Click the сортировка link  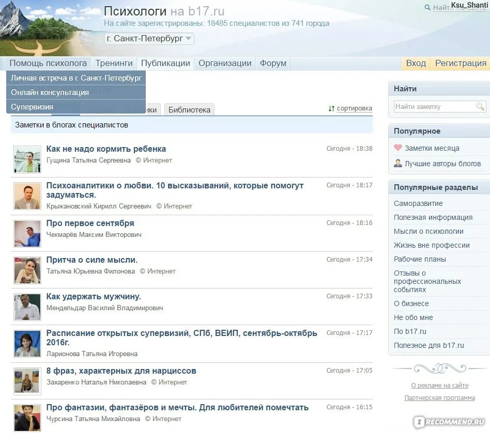[x=355, y=108]
